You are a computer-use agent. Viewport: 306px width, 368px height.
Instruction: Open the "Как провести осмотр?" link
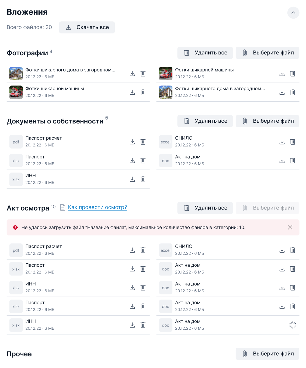click(98, 207)
